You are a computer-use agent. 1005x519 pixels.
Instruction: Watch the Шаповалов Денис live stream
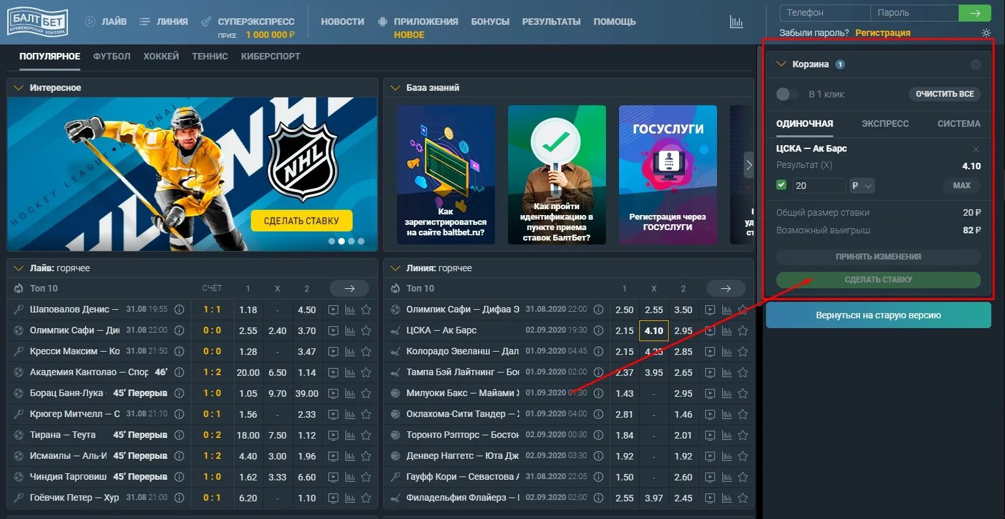tap(333, 310)
